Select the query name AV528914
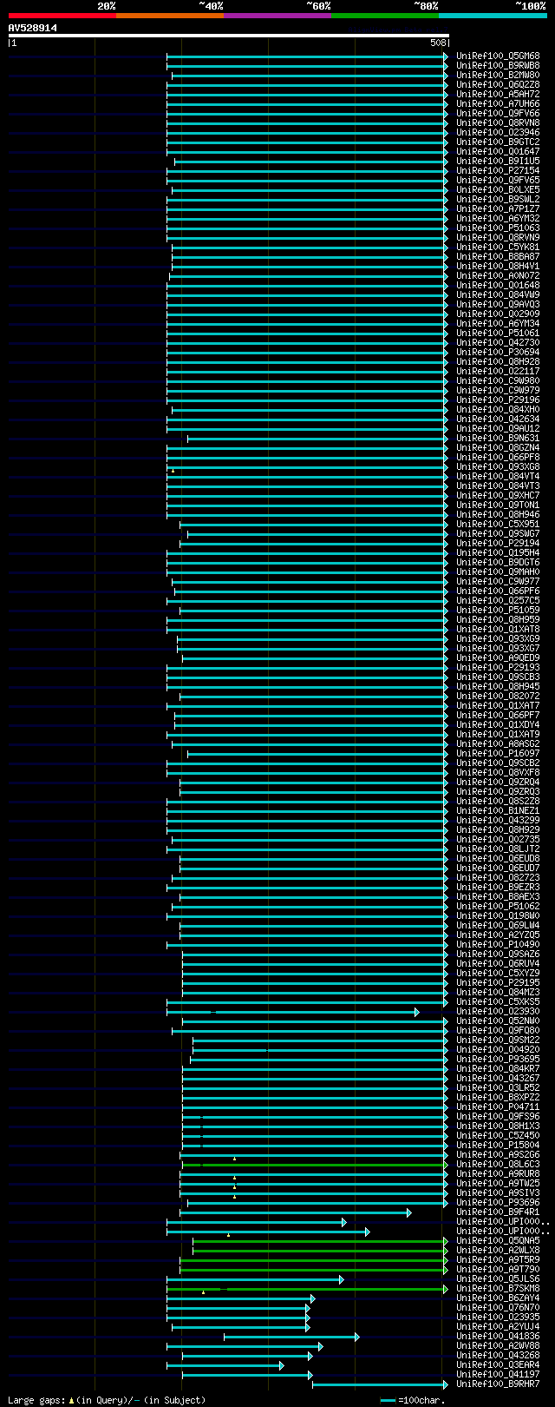555x1407 pixels. [33, 28]
